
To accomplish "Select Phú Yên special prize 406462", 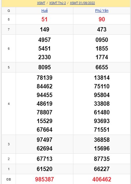I will click(x=102, y=179).
